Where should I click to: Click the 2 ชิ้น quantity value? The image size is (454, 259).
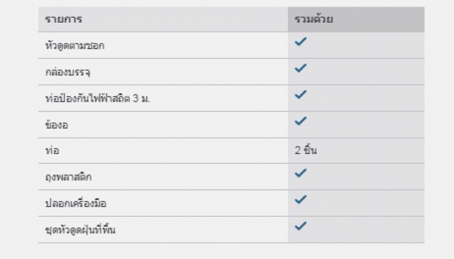click(x=305, y=150)
